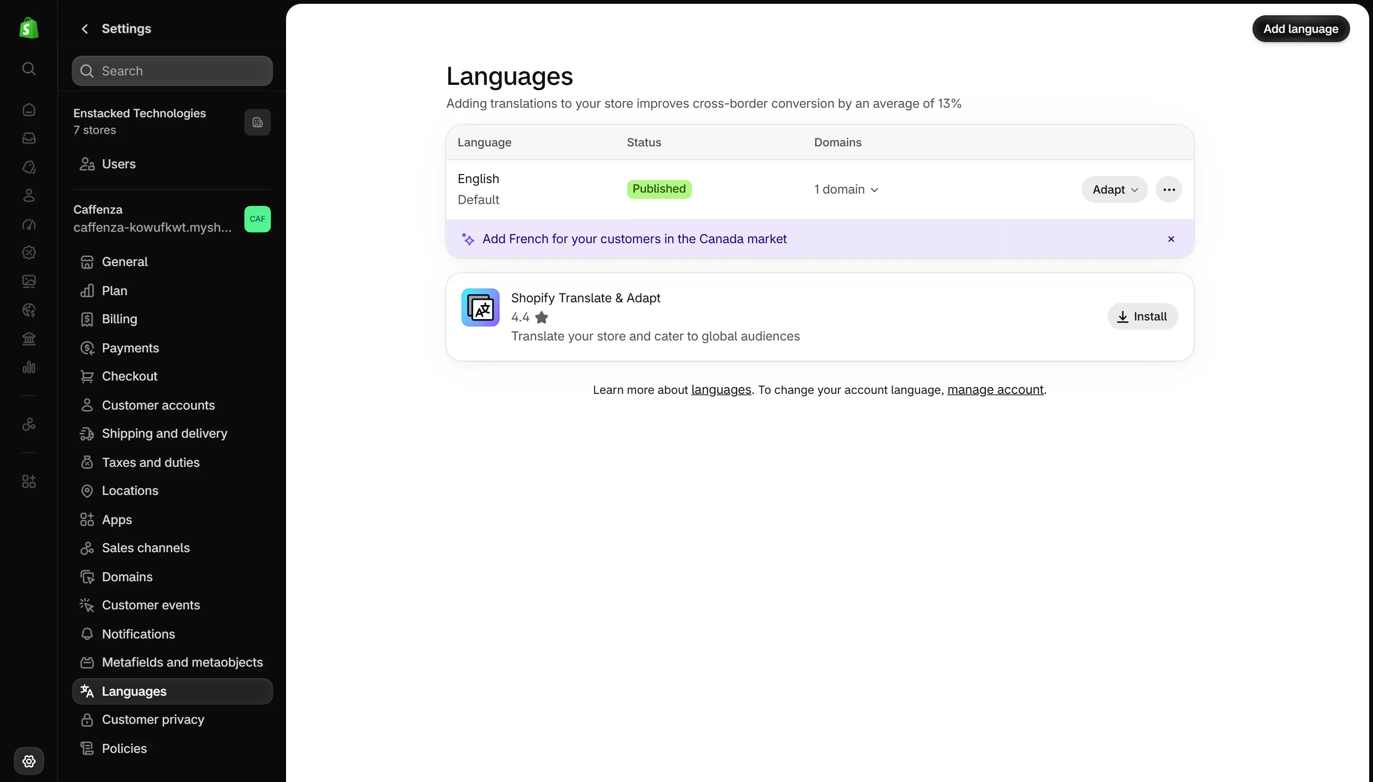Open Domains settings
1373x782 pixels.
[173, 577]
